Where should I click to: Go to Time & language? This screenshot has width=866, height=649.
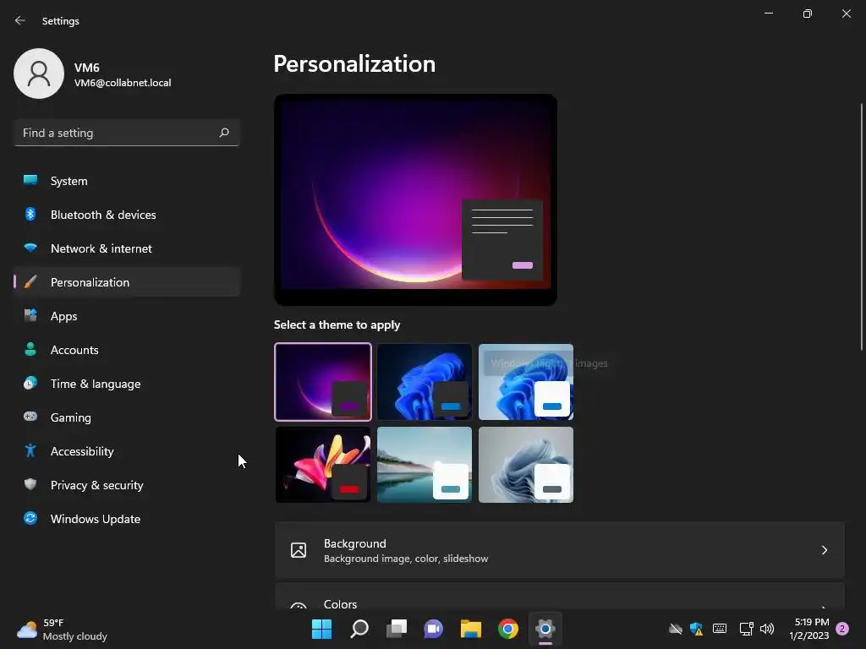click(x=127, y=384)
